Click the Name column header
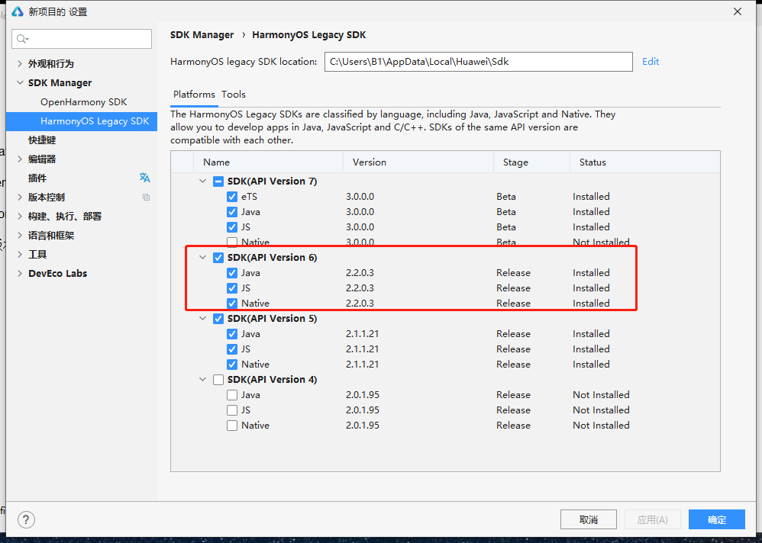 269,162
